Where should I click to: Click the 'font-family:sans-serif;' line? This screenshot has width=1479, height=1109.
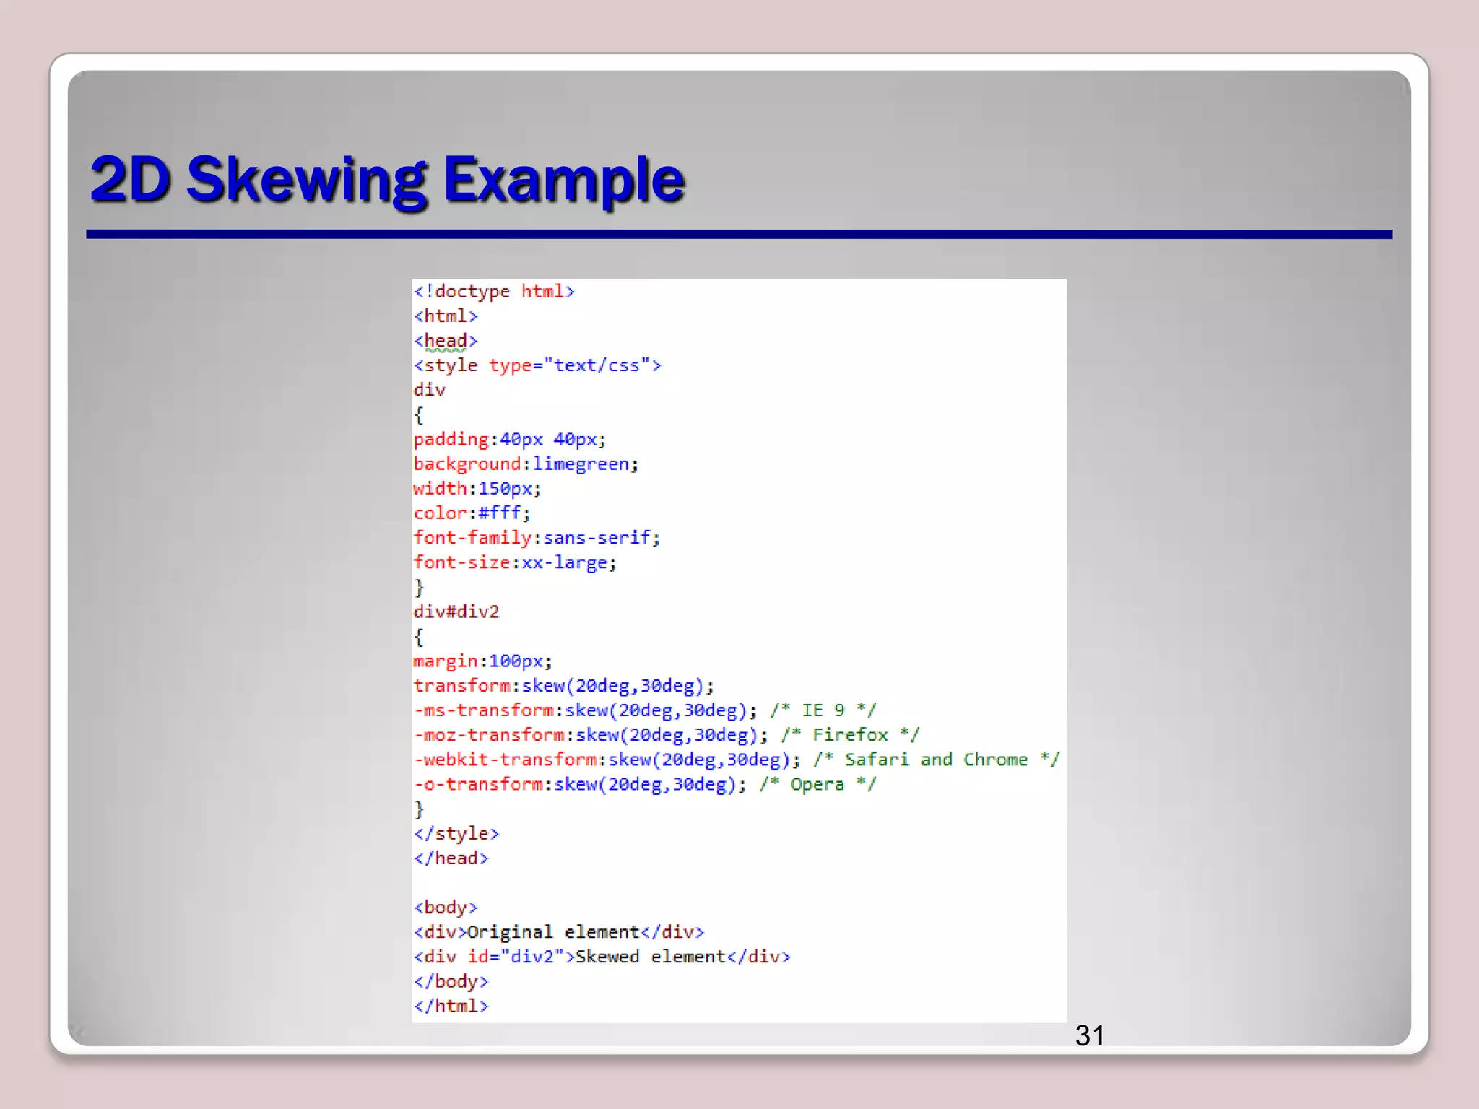tap(537, 538)
